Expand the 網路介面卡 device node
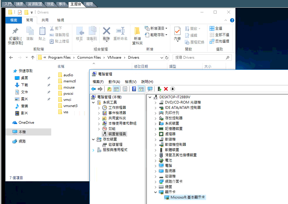288x204 pixels. coord(155,182)
